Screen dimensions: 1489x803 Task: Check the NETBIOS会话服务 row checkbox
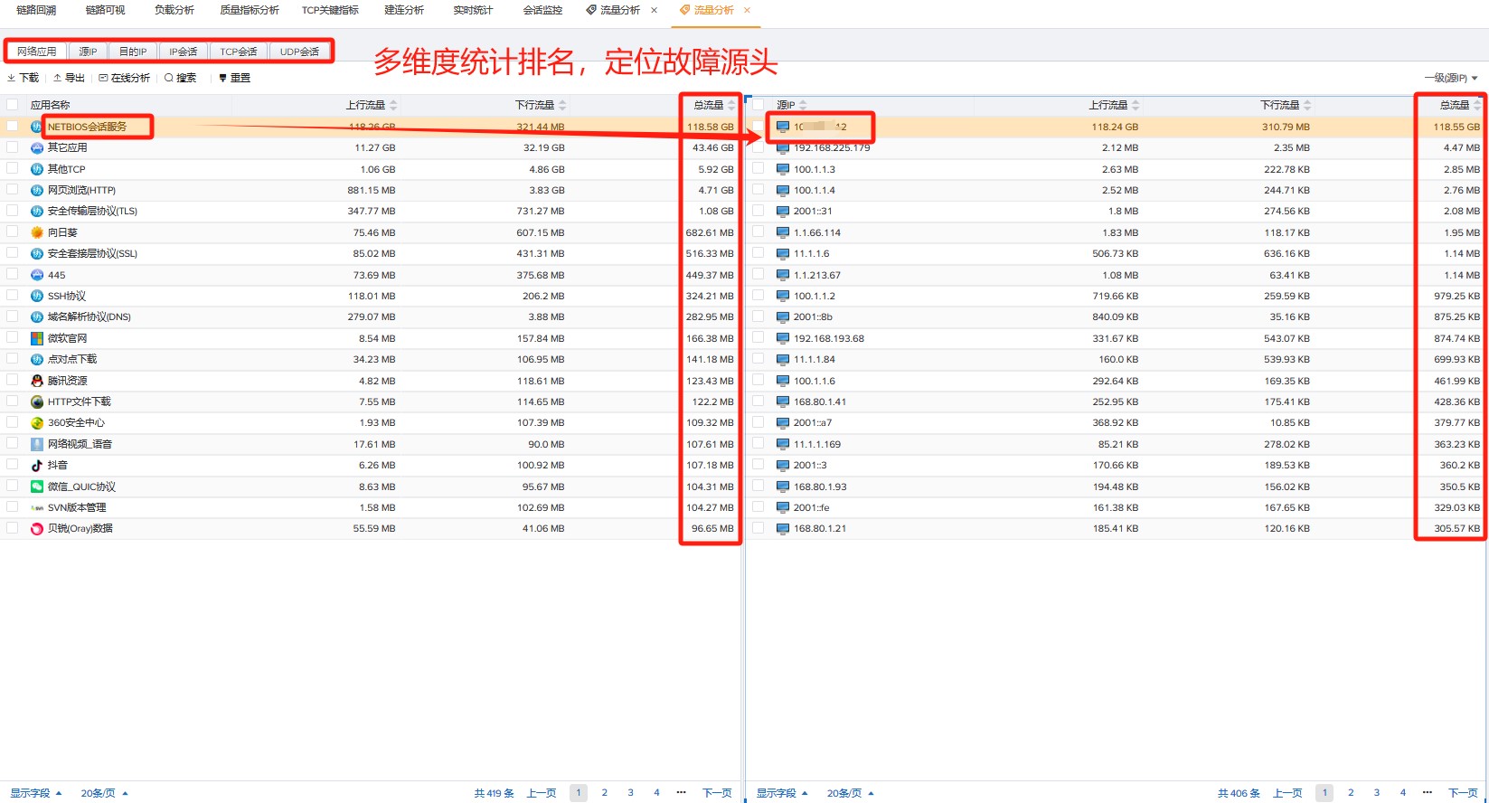click(x=13, y=127)
